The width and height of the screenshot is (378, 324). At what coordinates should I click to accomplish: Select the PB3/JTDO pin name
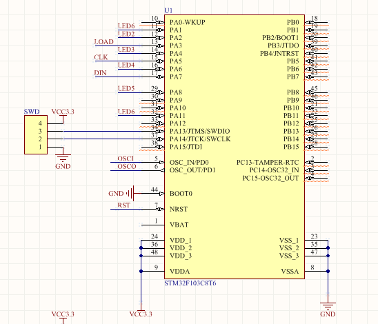(283, 45)
